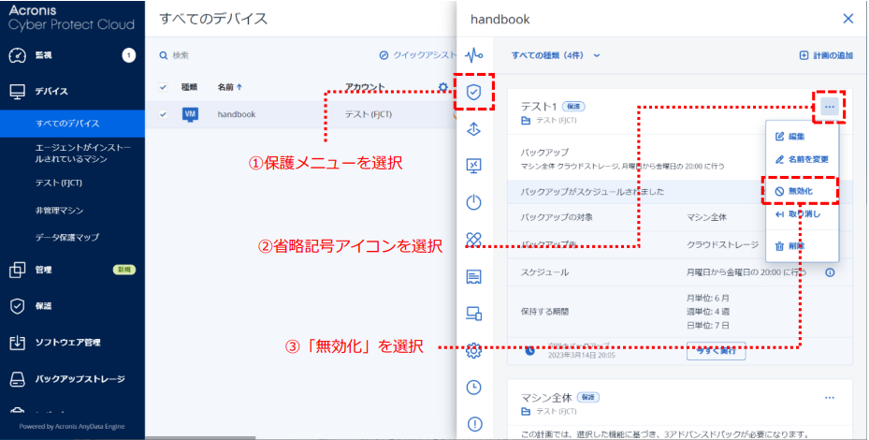
Task: Click the activity pulse icon in side panel
Action: (x=473, y=54)
